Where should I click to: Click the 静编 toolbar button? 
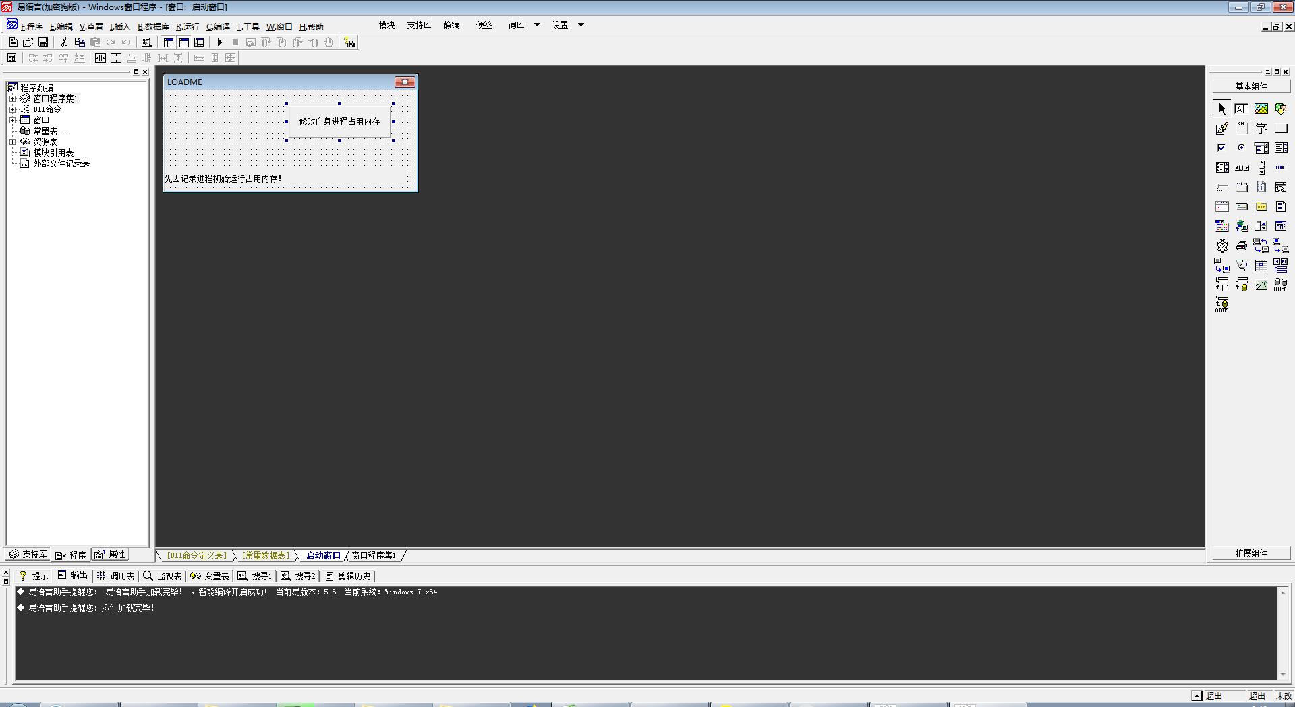451,25
